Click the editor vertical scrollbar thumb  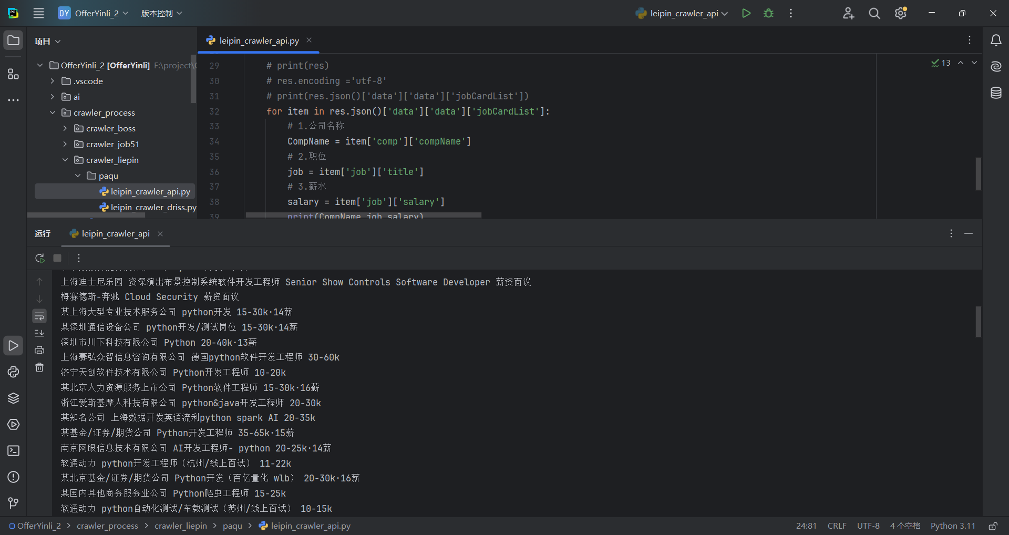point(979,173)
